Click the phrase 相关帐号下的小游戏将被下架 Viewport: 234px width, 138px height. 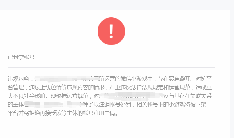[171, 105]
